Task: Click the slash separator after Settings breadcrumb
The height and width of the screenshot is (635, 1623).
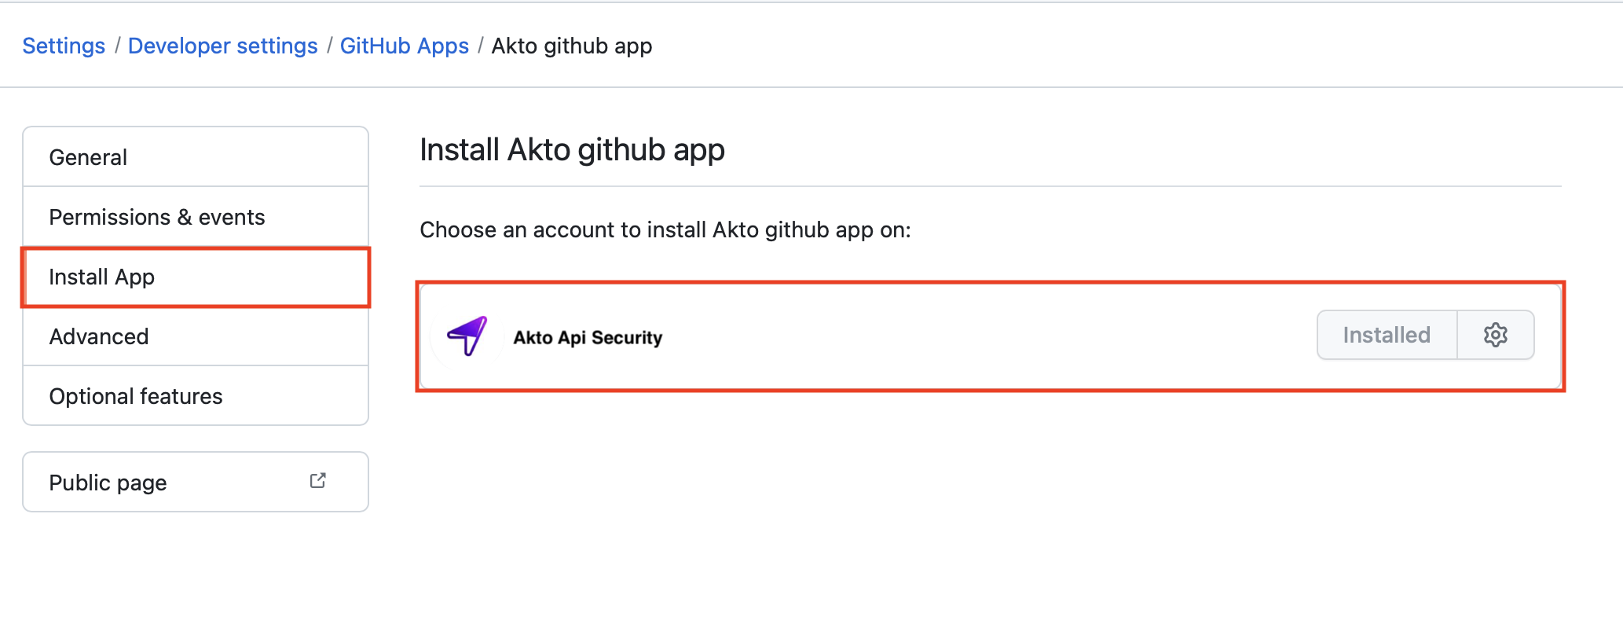Action: pyautogui.click(x=117, y=46)
